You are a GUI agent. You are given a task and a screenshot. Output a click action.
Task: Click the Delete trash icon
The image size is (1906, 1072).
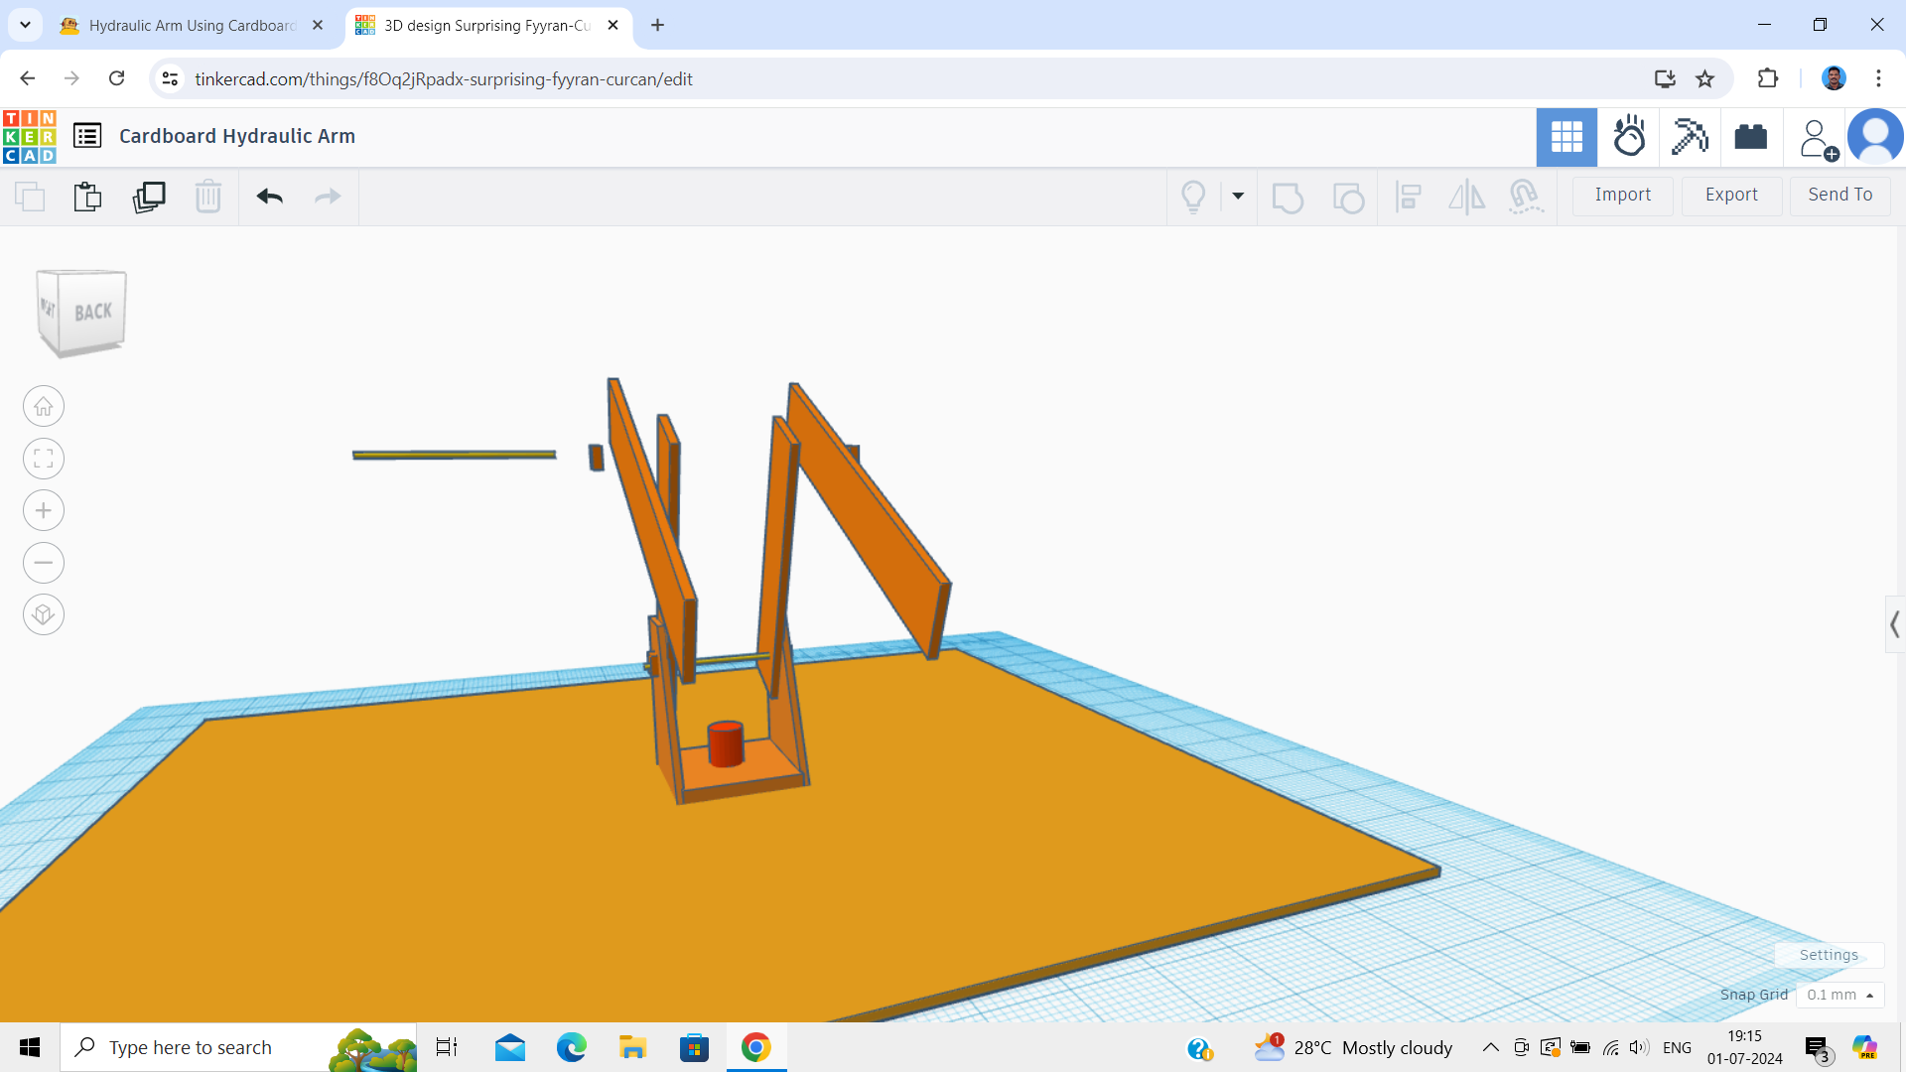pos(208,197)
